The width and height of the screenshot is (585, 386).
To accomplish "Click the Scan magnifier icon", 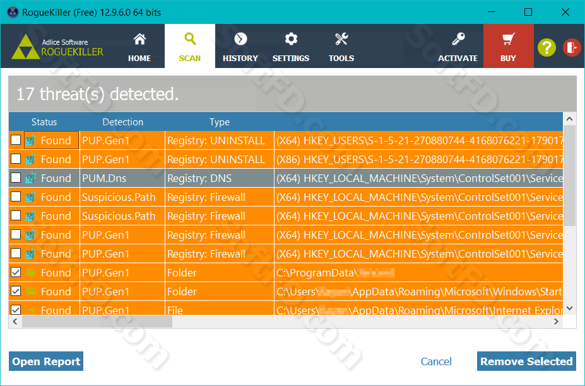I will 190,38.
